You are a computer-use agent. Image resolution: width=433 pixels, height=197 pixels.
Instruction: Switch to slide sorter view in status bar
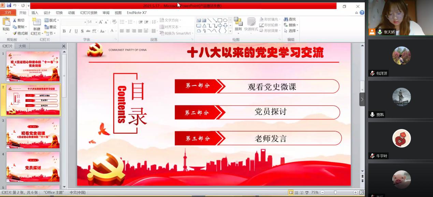click(297, 193)
